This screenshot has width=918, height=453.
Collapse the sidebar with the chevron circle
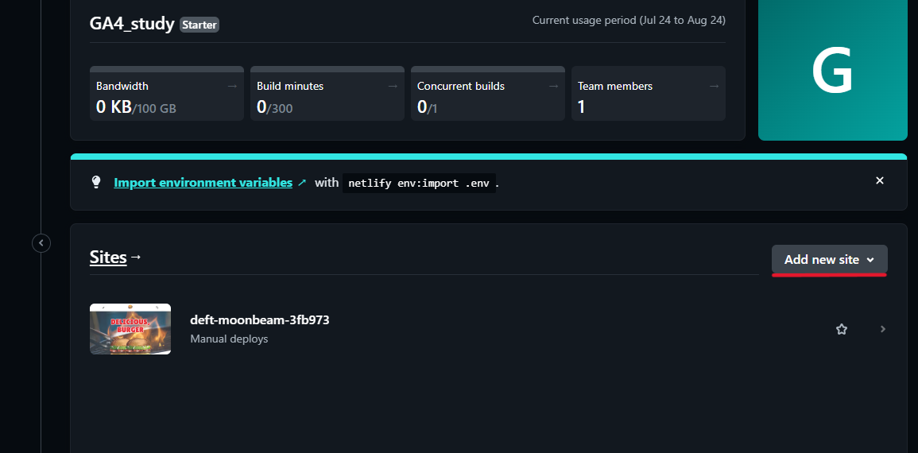[x=41, y=242]
